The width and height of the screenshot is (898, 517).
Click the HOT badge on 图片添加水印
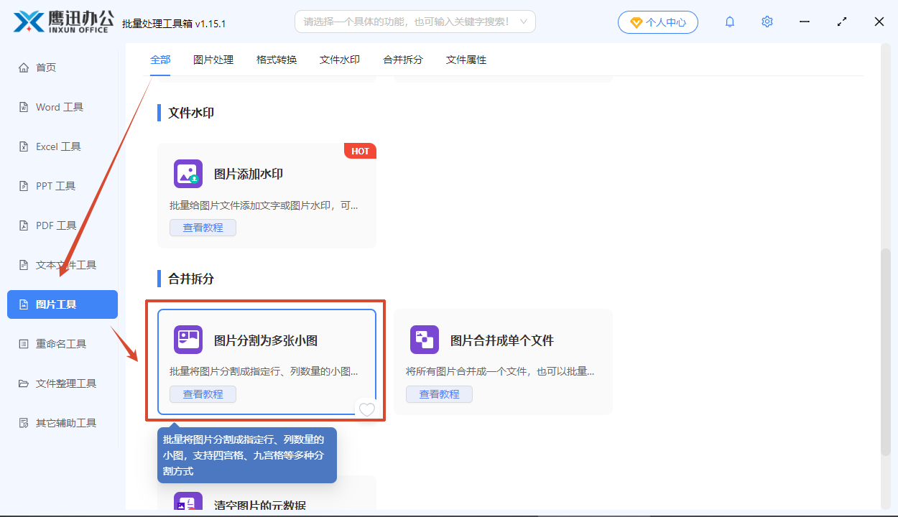[x=360, y=151]
